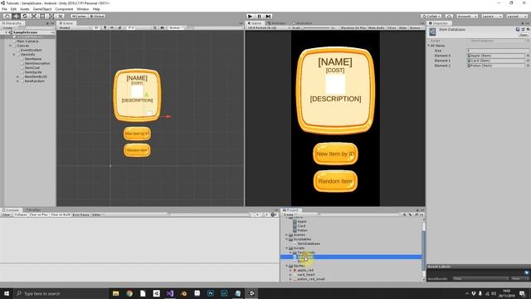
Task: Select the combined Transform tool
Action: pyautogui.click(x=51, y=16)
